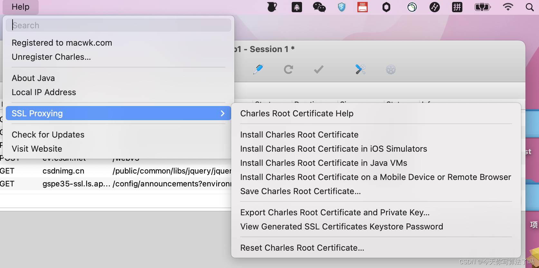Image resolution: width=539 pixels, height=268 pixels.
Task: Select Registered to macwk.com entry
Action: tap(118, 43)
